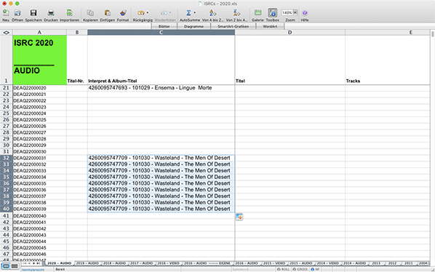Image resolution: width=435 pixels, height=272 pixels.
Task: Print with the Drucken icon
Action: tap(51, 13)
